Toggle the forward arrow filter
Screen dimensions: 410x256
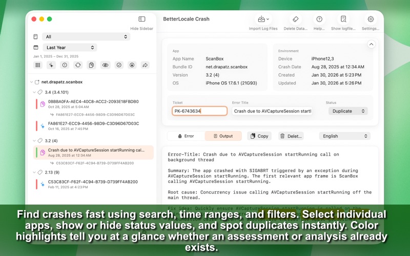coord(145,65)
